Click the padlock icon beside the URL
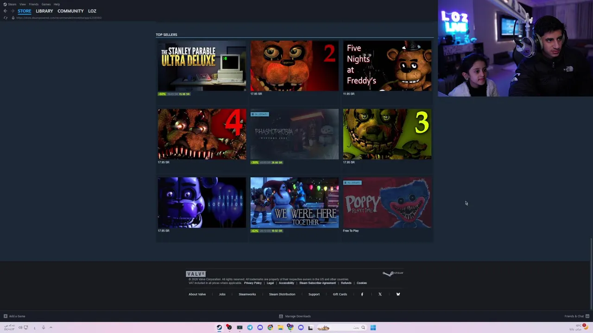This screenshot has width=593, height=333. pyautogui.click(x=13, y=18)
